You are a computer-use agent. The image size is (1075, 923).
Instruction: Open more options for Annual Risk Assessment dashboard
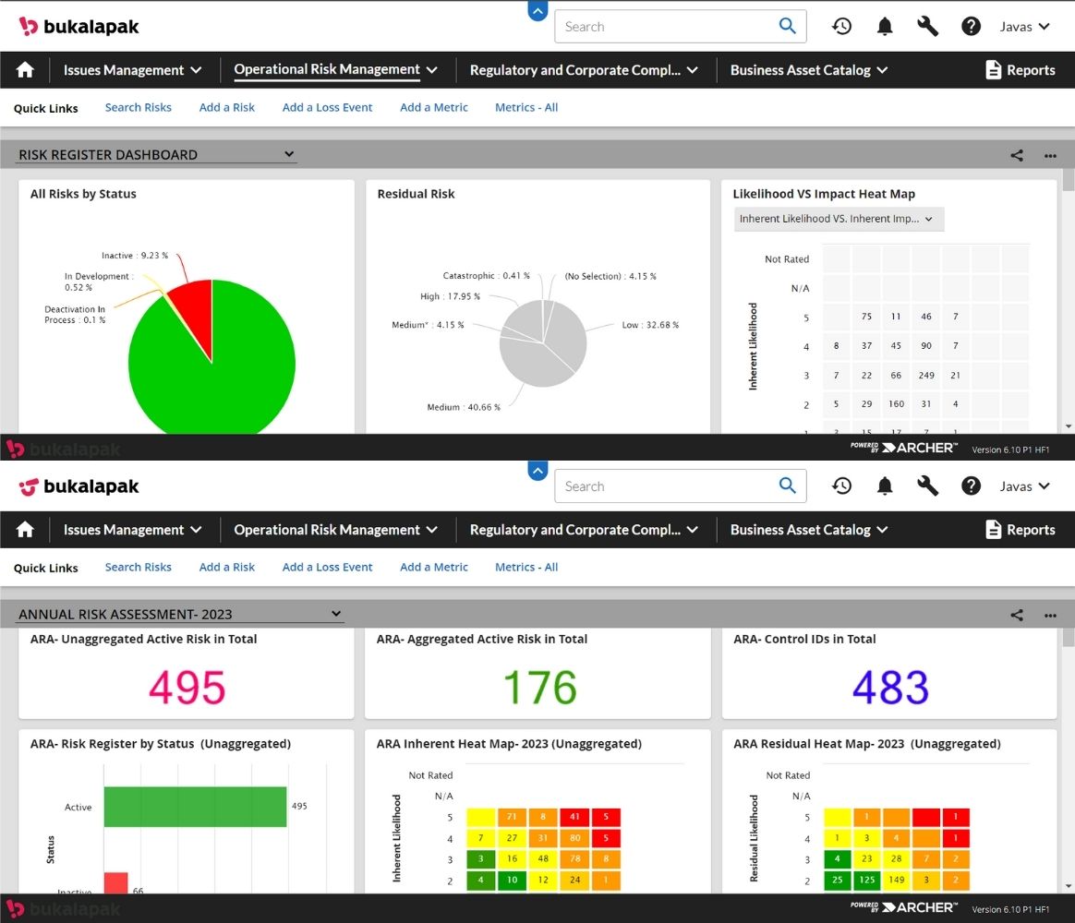(x=1050, y=616)
